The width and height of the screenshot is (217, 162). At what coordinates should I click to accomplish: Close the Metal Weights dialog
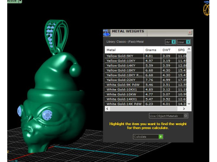tap(190, 32)
